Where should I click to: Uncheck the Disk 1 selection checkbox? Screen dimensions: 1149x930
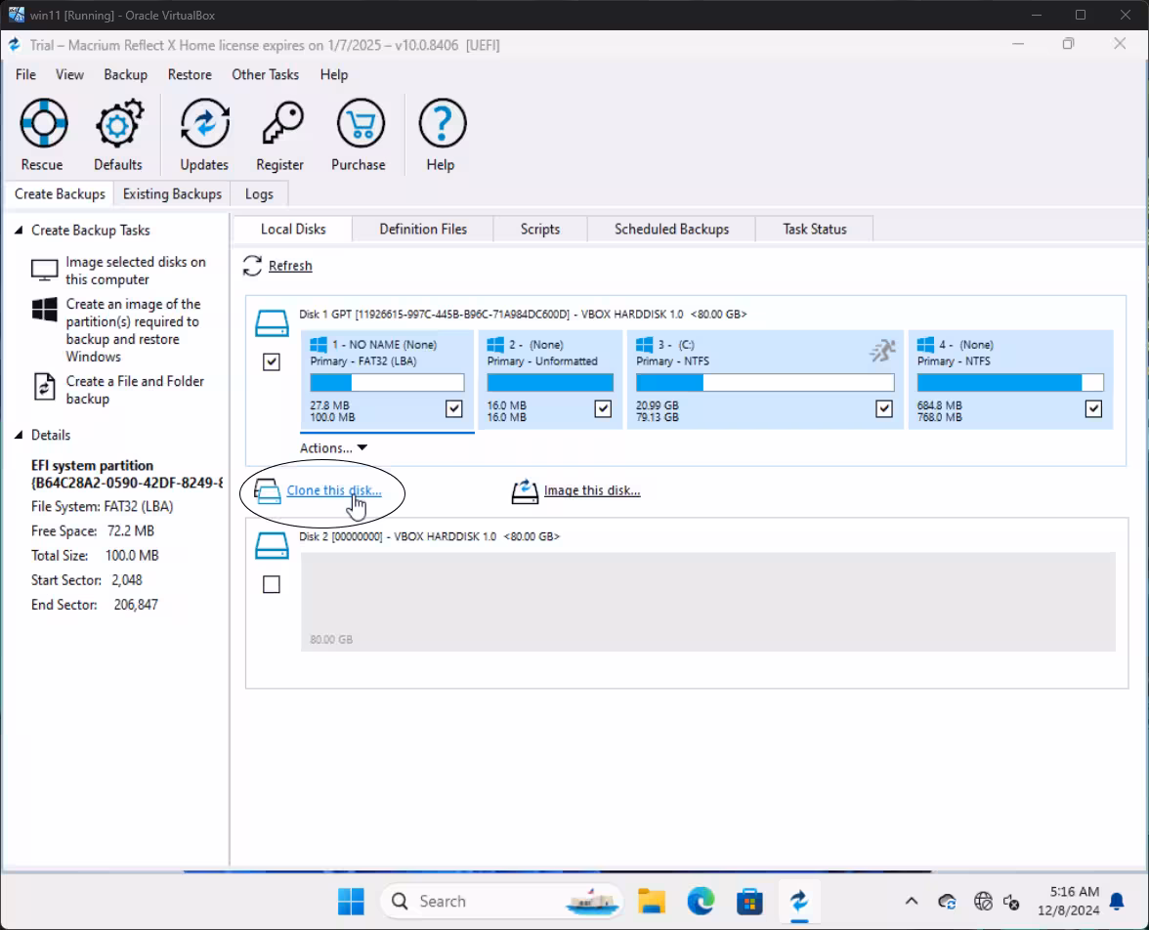coord(272,362)
